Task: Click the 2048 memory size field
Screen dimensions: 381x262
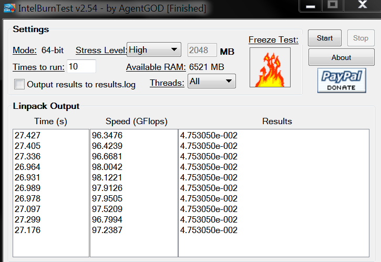Action: pyautogui.click(x=202, y=50)
